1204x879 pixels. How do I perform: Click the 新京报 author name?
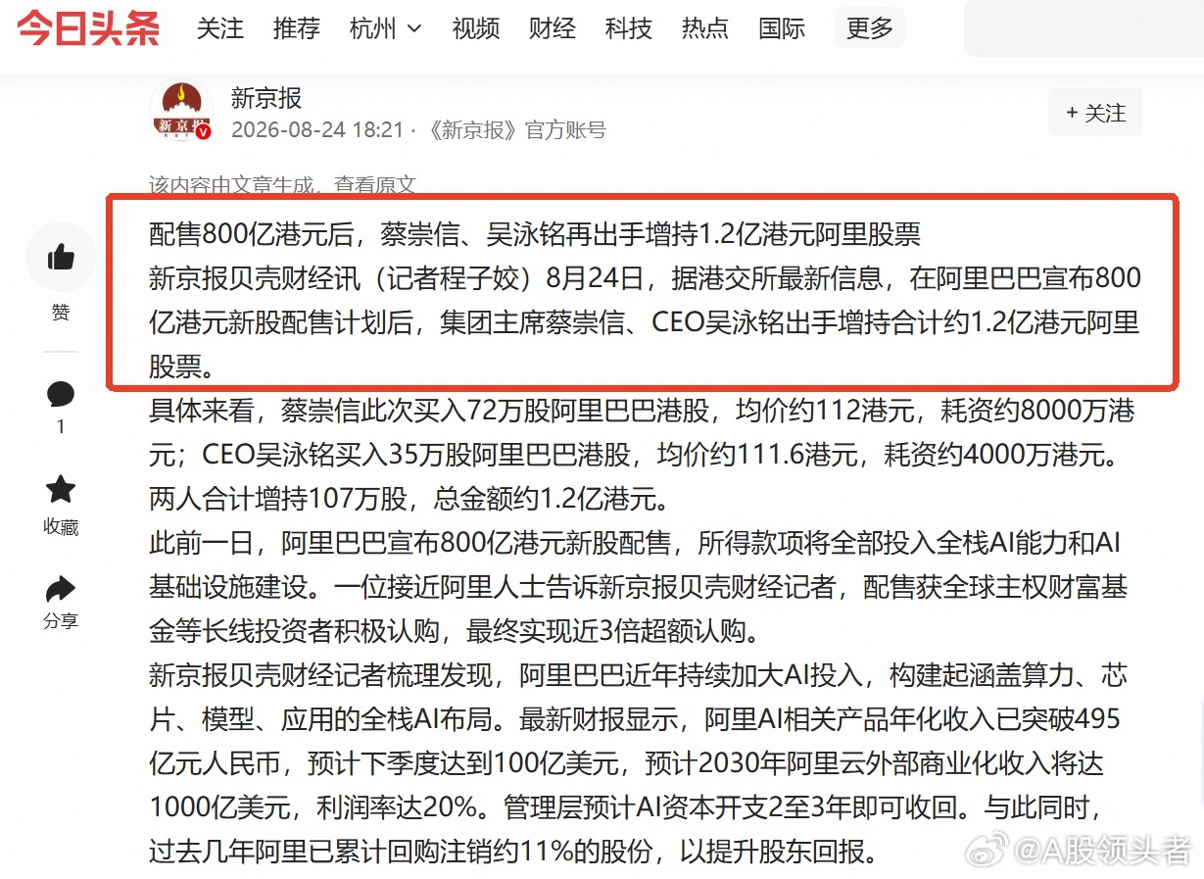266,98
